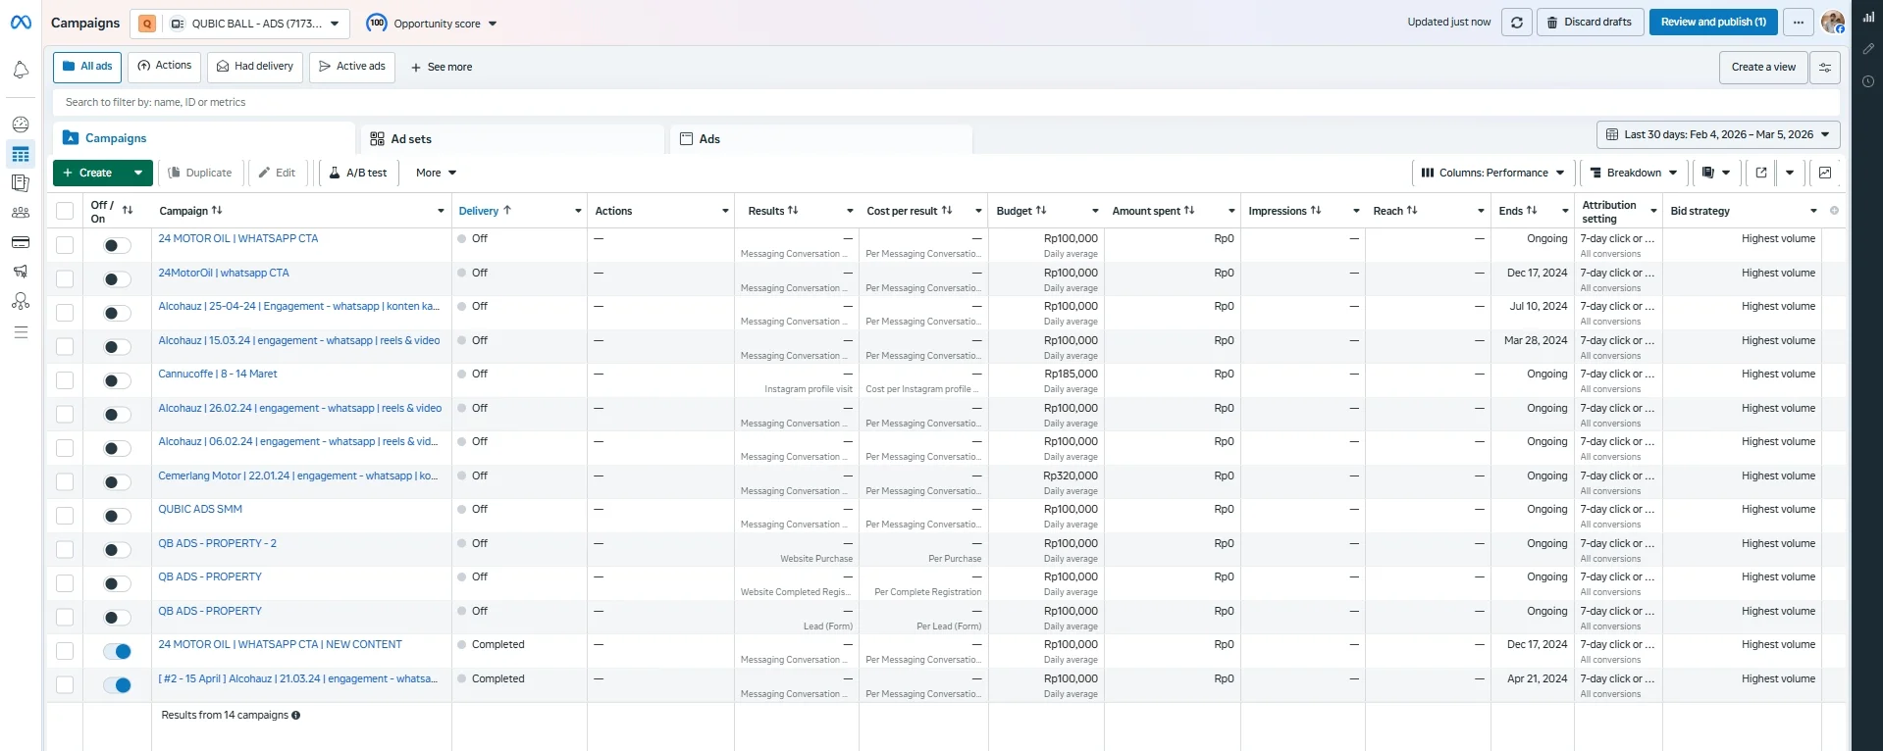The image size is (1883, 751).
Task: Click the Meta logo icon
Action: point(21,23)
